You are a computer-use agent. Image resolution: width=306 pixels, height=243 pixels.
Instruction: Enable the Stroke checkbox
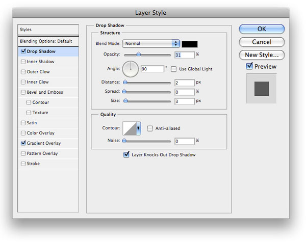[x=23, y=164]
